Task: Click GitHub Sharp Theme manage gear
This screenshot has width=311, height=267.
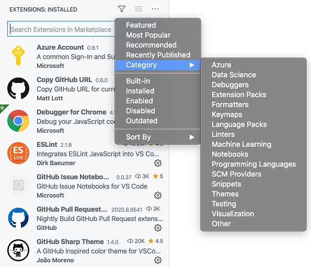Action: (x=158, y=260)
